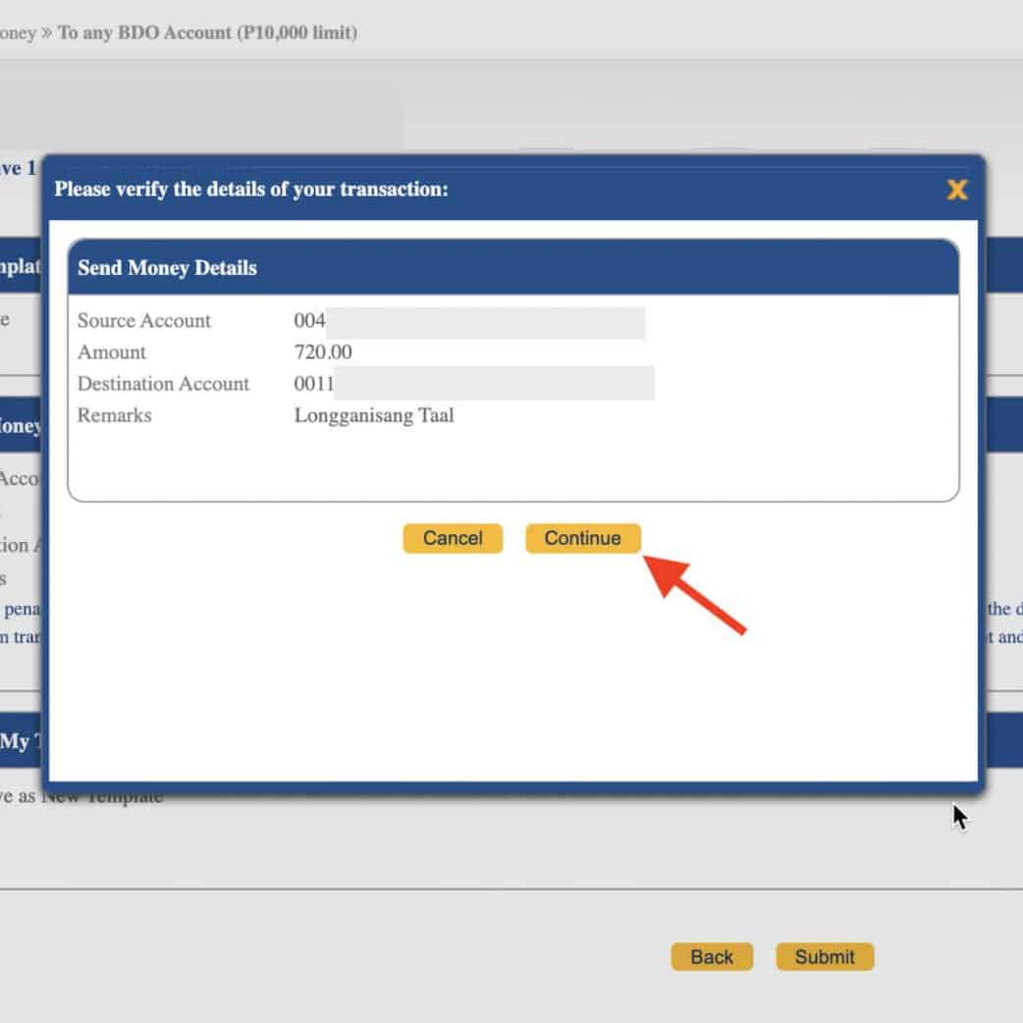Image resolution: width=1023 pixels, height=1023 pixels.
Task: Click the 'Please verify the details' dialog title
Action: 251,188
